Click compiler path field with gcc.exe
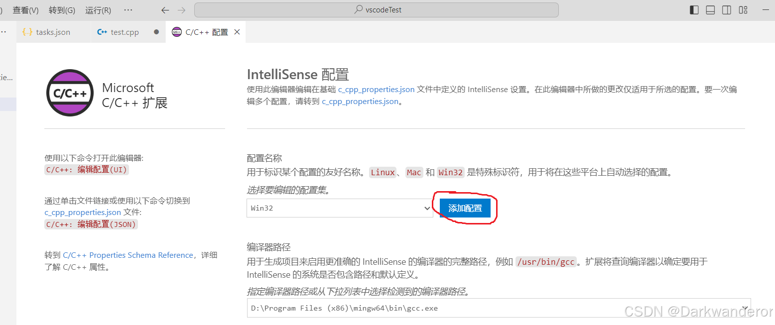 coord(499,308)
